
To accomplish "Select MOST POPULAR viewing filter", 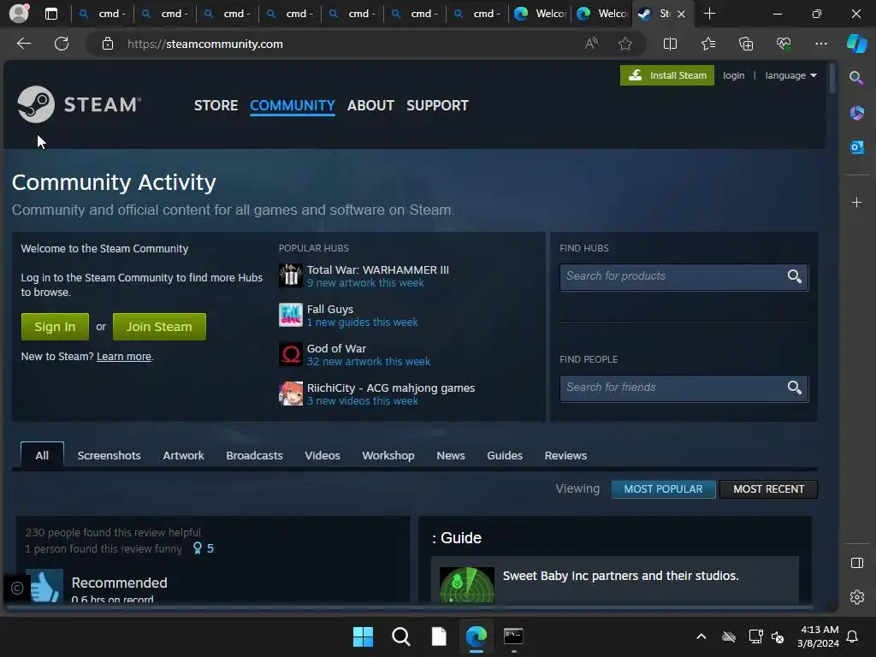I will pos(663,488).
